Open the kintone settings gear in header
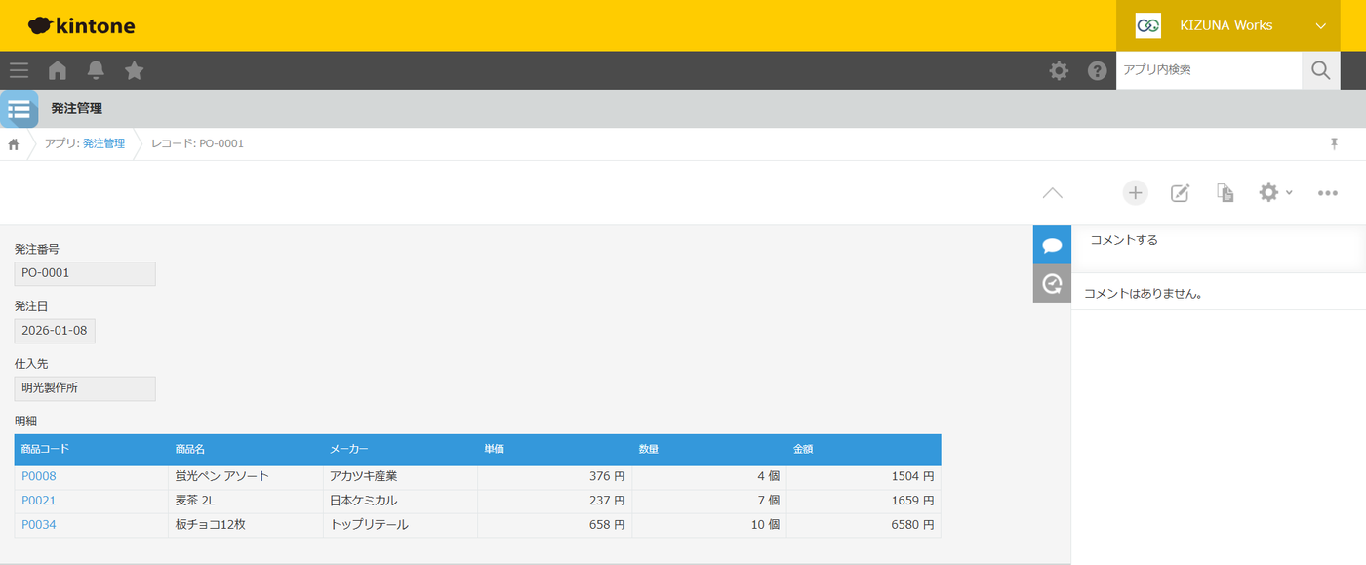The width and height of the screenshot is (1366, 565). click(1059, 70)
